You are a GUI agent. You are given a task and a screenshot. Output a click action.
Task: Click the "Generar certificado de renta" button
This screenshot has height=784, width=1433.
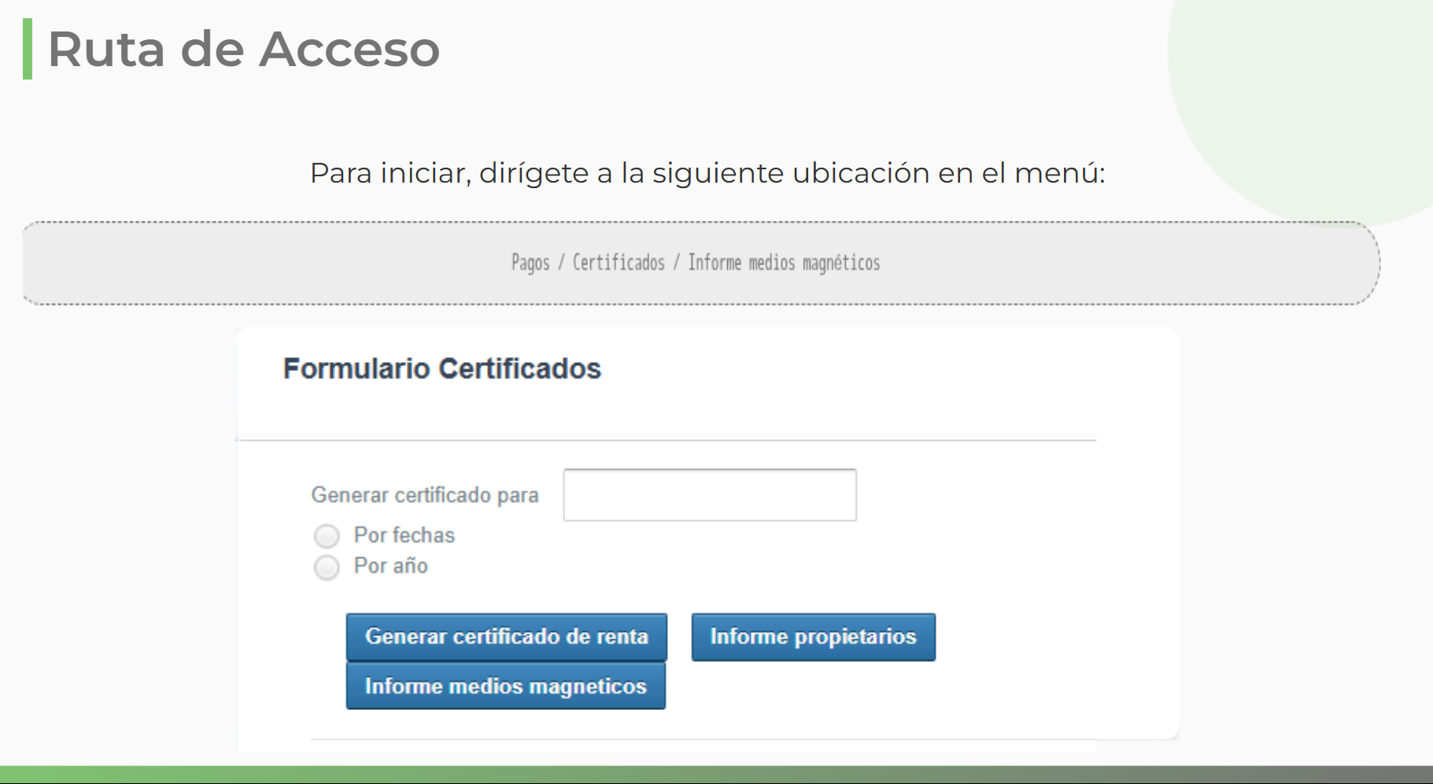tap(507, 637)
